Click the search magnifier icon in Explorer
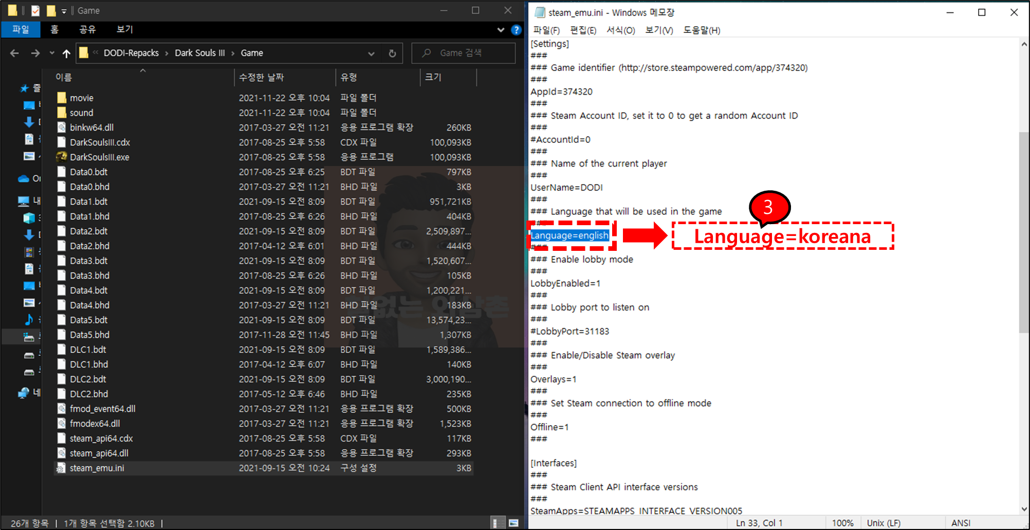The width and height of the screenshot is (1030, 530). pos(427,53)
